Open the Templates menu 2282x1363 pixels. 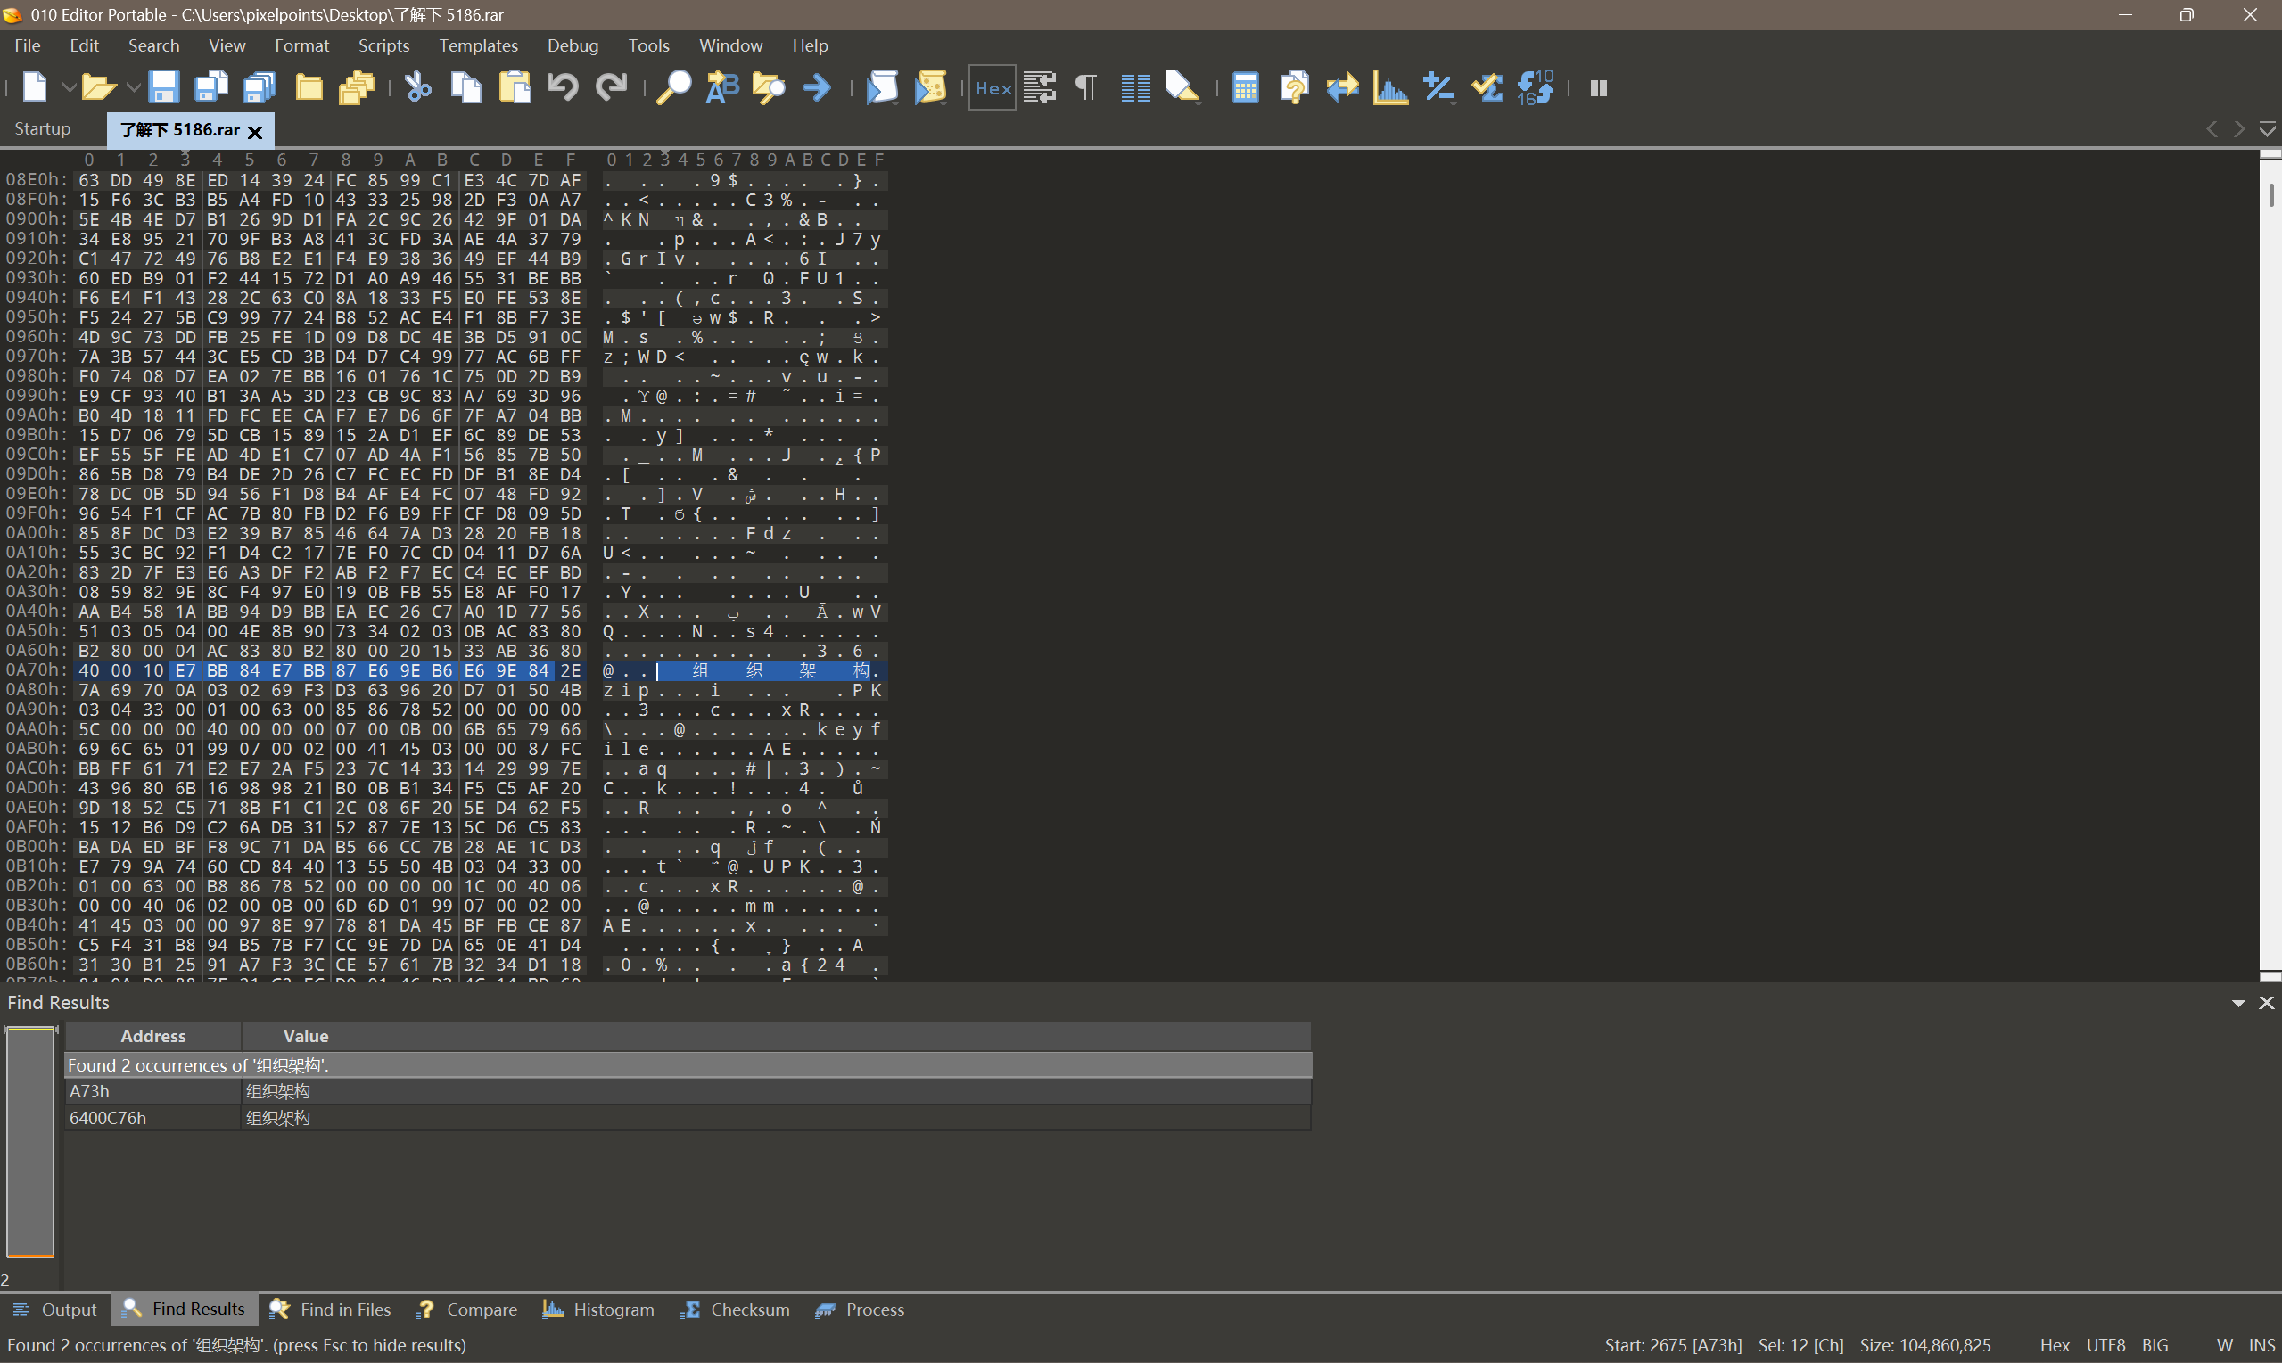click(x=478, y=45)
